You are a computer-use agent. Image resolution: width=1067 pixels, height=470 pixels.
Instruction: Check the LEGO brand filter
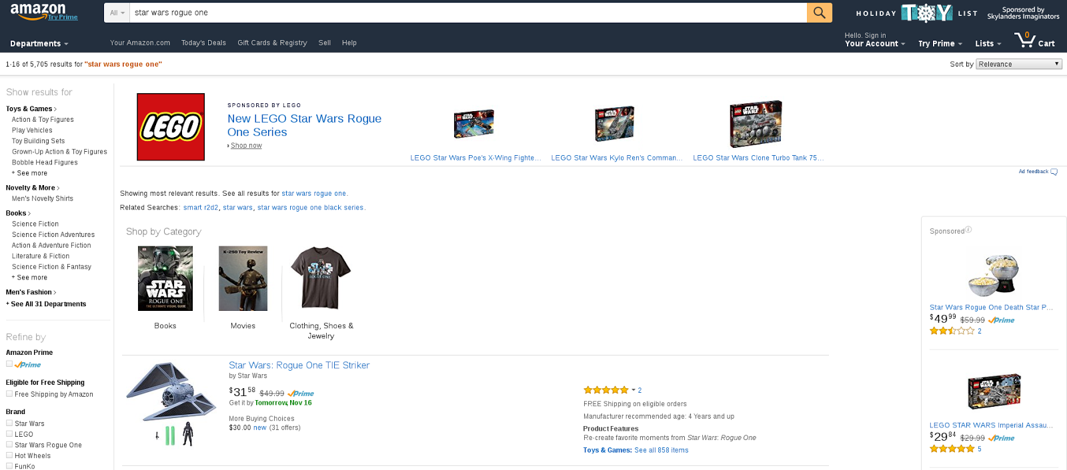tap(9, 434)
